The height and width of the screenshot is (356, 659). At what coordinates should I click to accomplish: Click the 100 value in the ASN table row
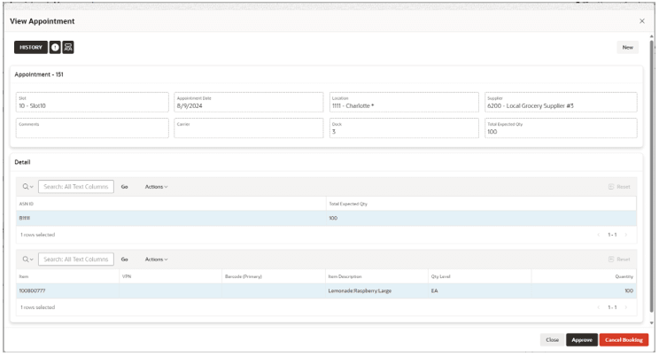333,218
